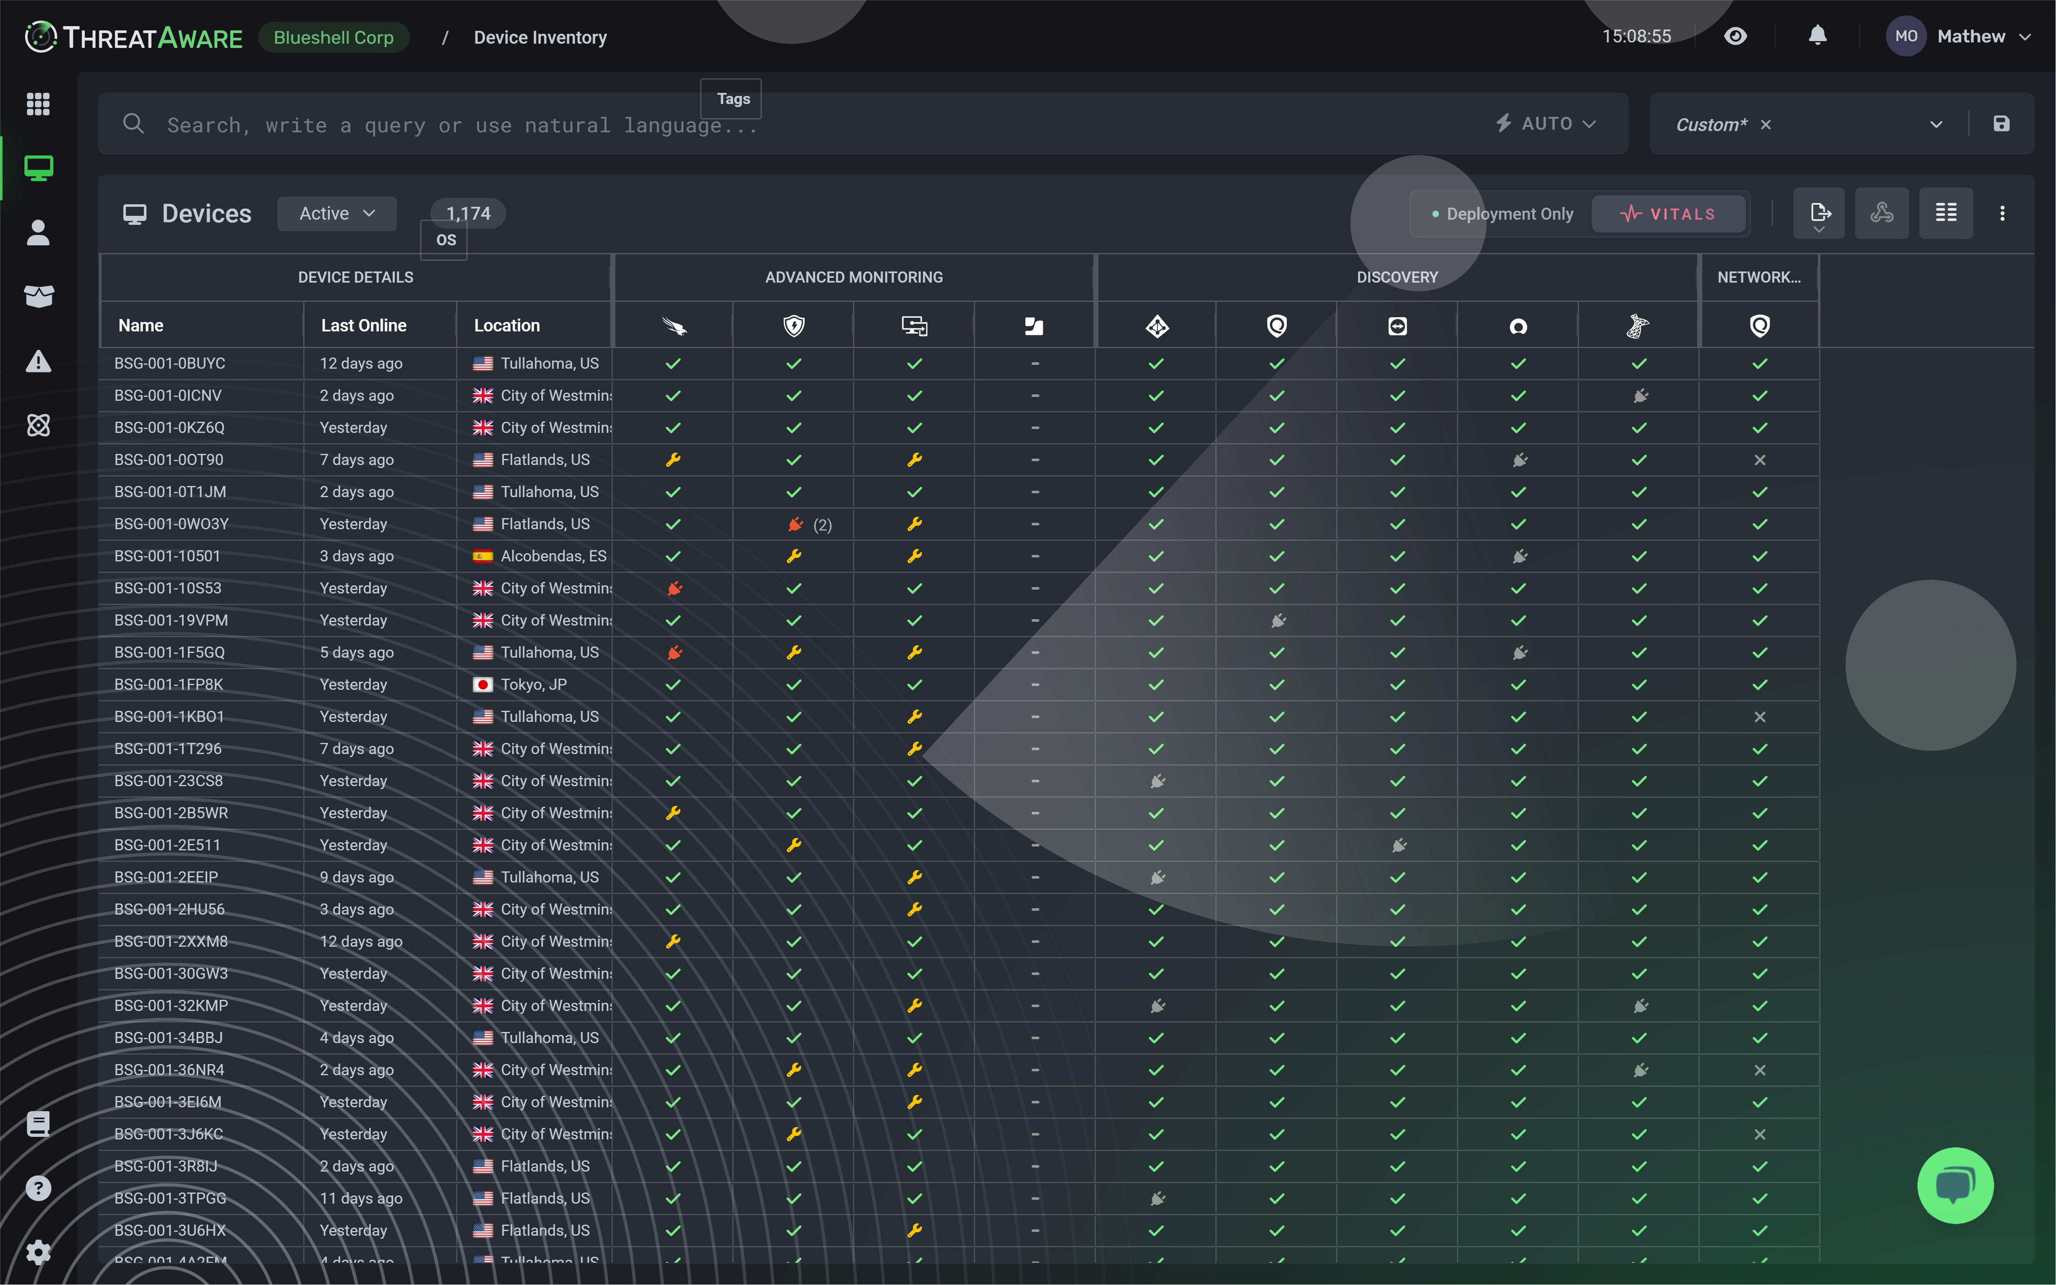The width and height of the screenshot is (2056, 1285).
Task: Open device BSG-001-0BUYC
Action: (170, 364)
